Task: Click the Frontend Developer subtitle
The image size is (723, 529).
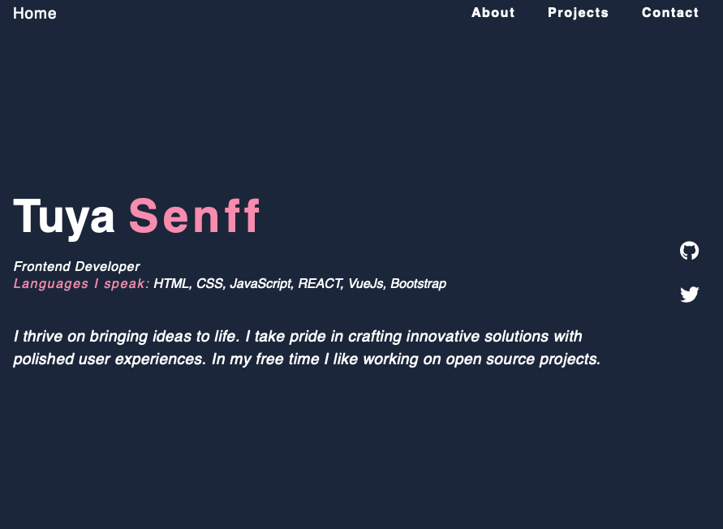Action: pos(75,266)
